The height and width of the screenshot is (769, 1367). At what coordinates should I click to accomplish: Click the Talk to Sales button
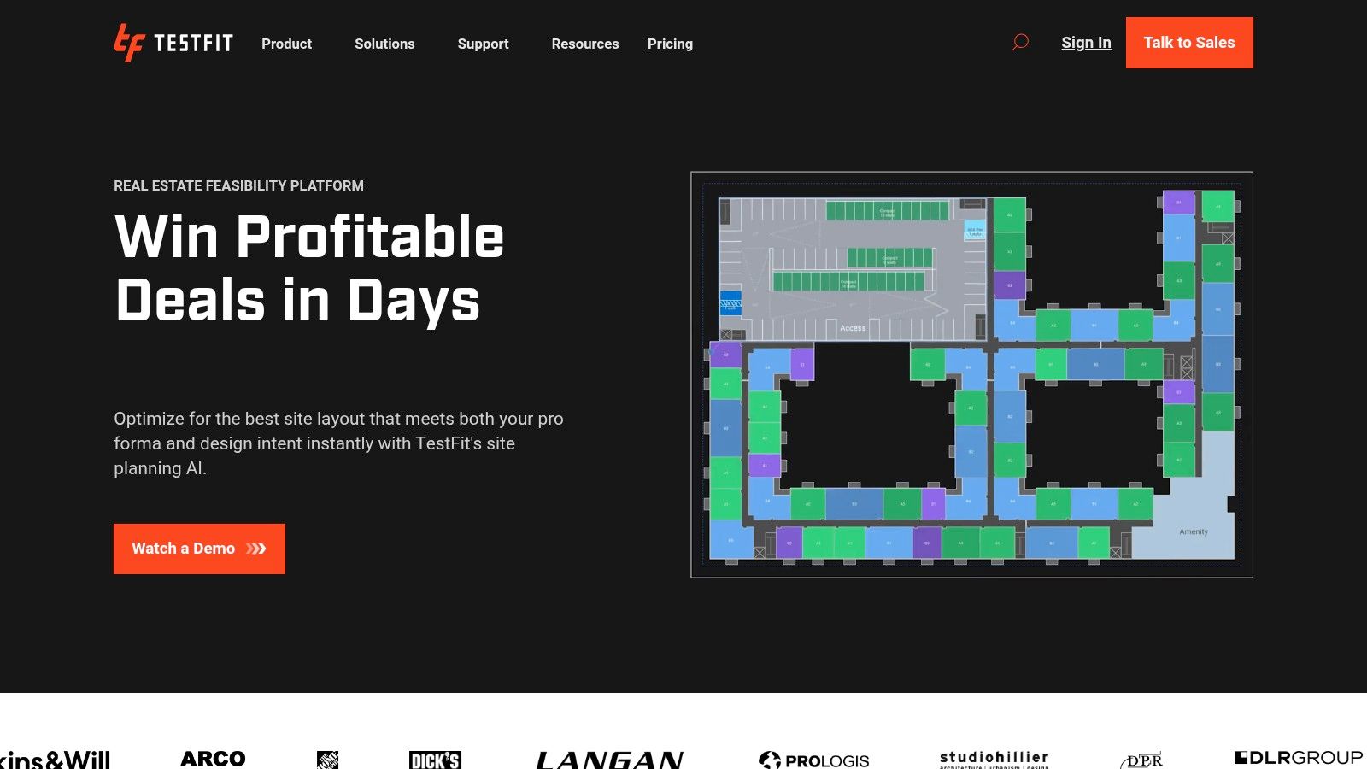[1189, 43]
